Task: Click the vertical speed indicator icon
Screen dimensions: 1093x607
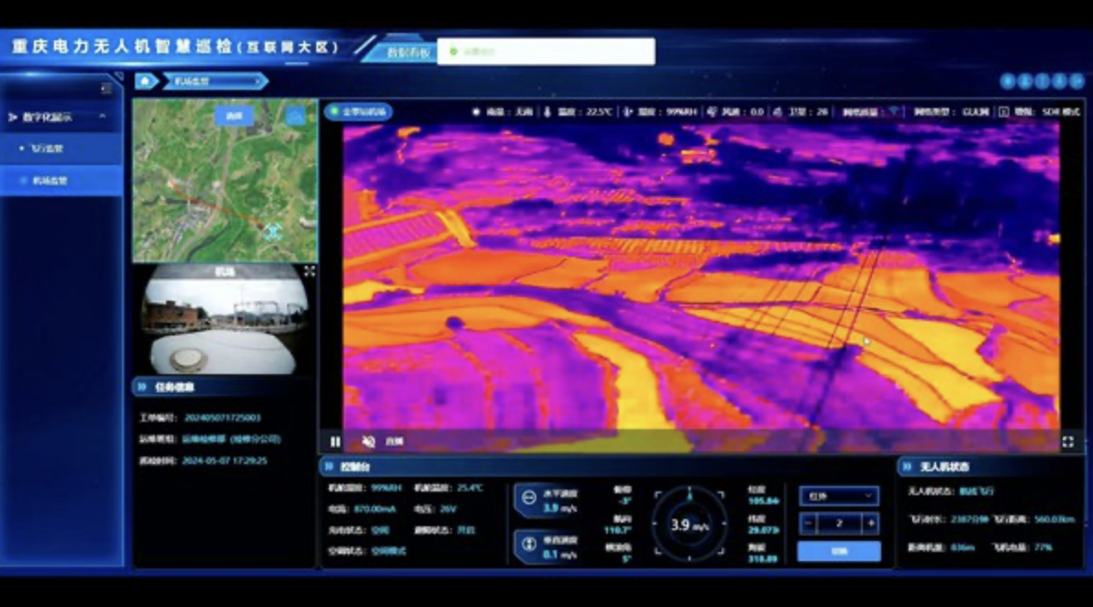Action: pos(529,543)
